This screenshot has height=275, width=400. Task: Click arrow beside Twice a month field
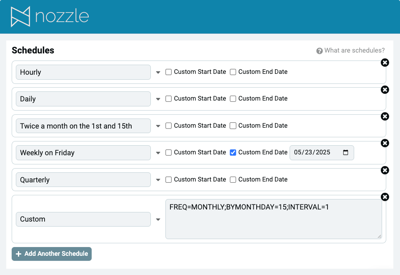[158, 126]
